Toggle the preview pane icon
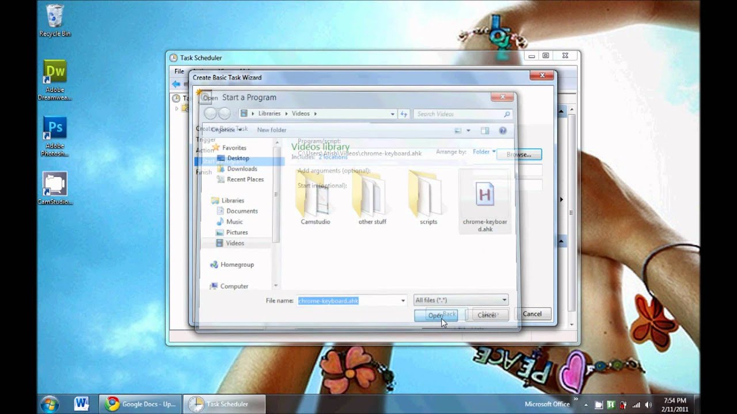 485,131
